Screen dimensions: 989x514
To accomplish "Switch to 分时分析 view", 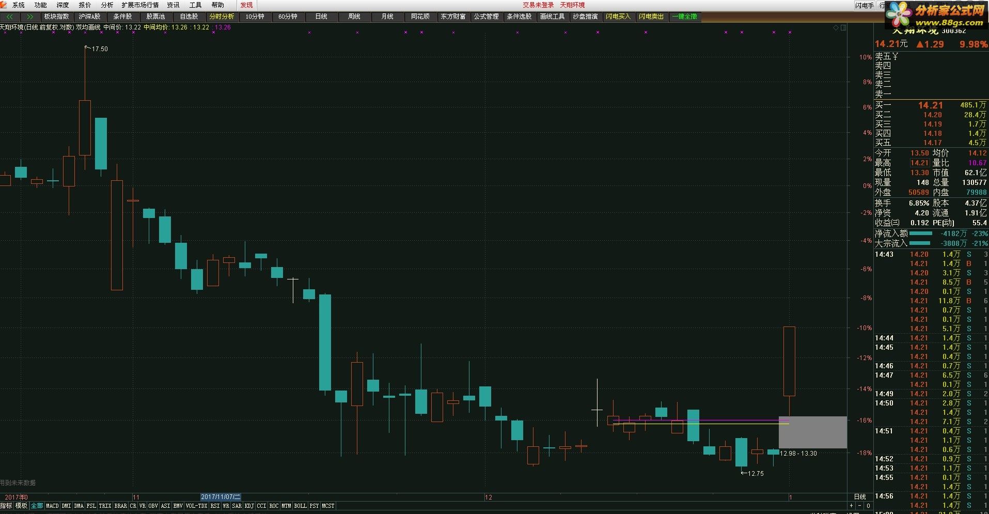I will 222,17.
